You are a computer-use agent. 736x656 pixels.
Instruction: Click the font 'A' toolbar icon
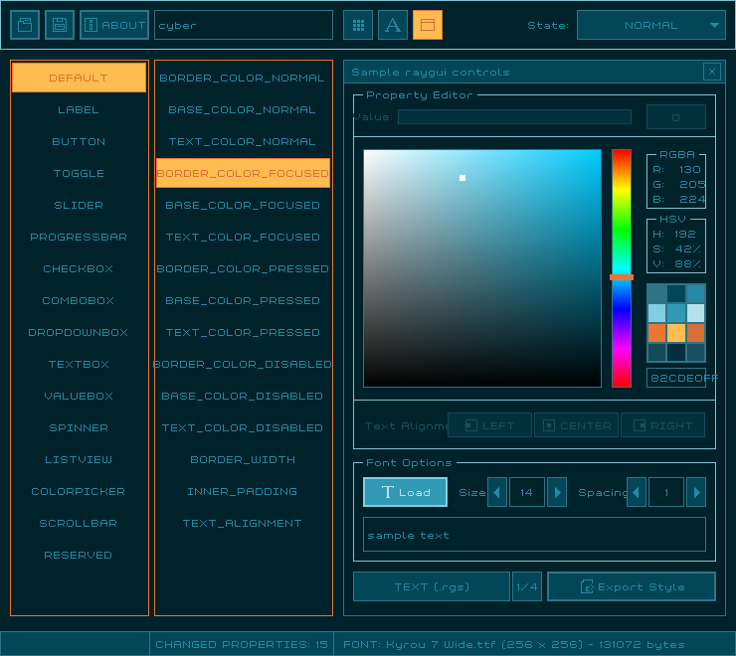point(393,25)
